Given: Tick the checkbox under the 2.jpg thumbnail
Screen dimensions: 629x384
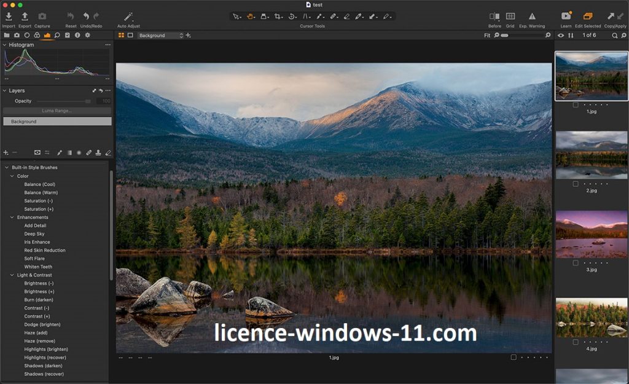Looking at the screenshot, I should coord(575,183).
